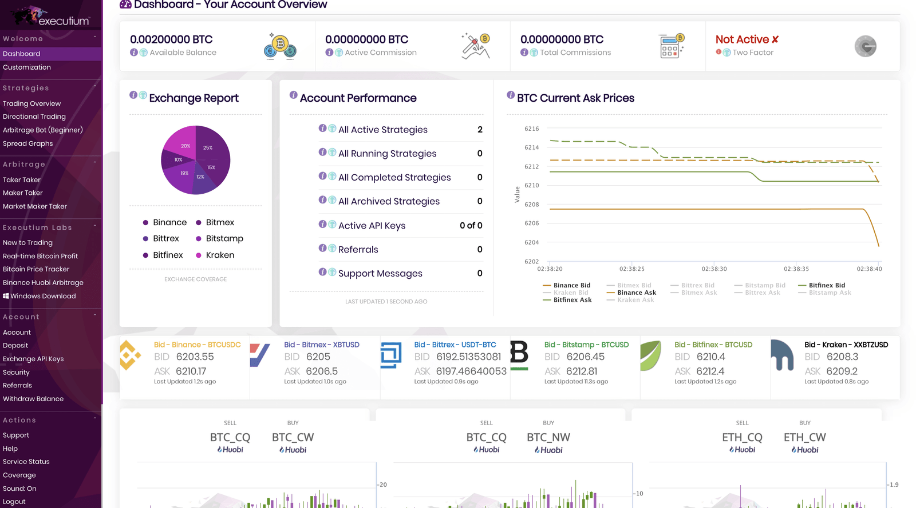
Task: Toggle Sound: On in the sidebar
Action: (x=19, y=489)
